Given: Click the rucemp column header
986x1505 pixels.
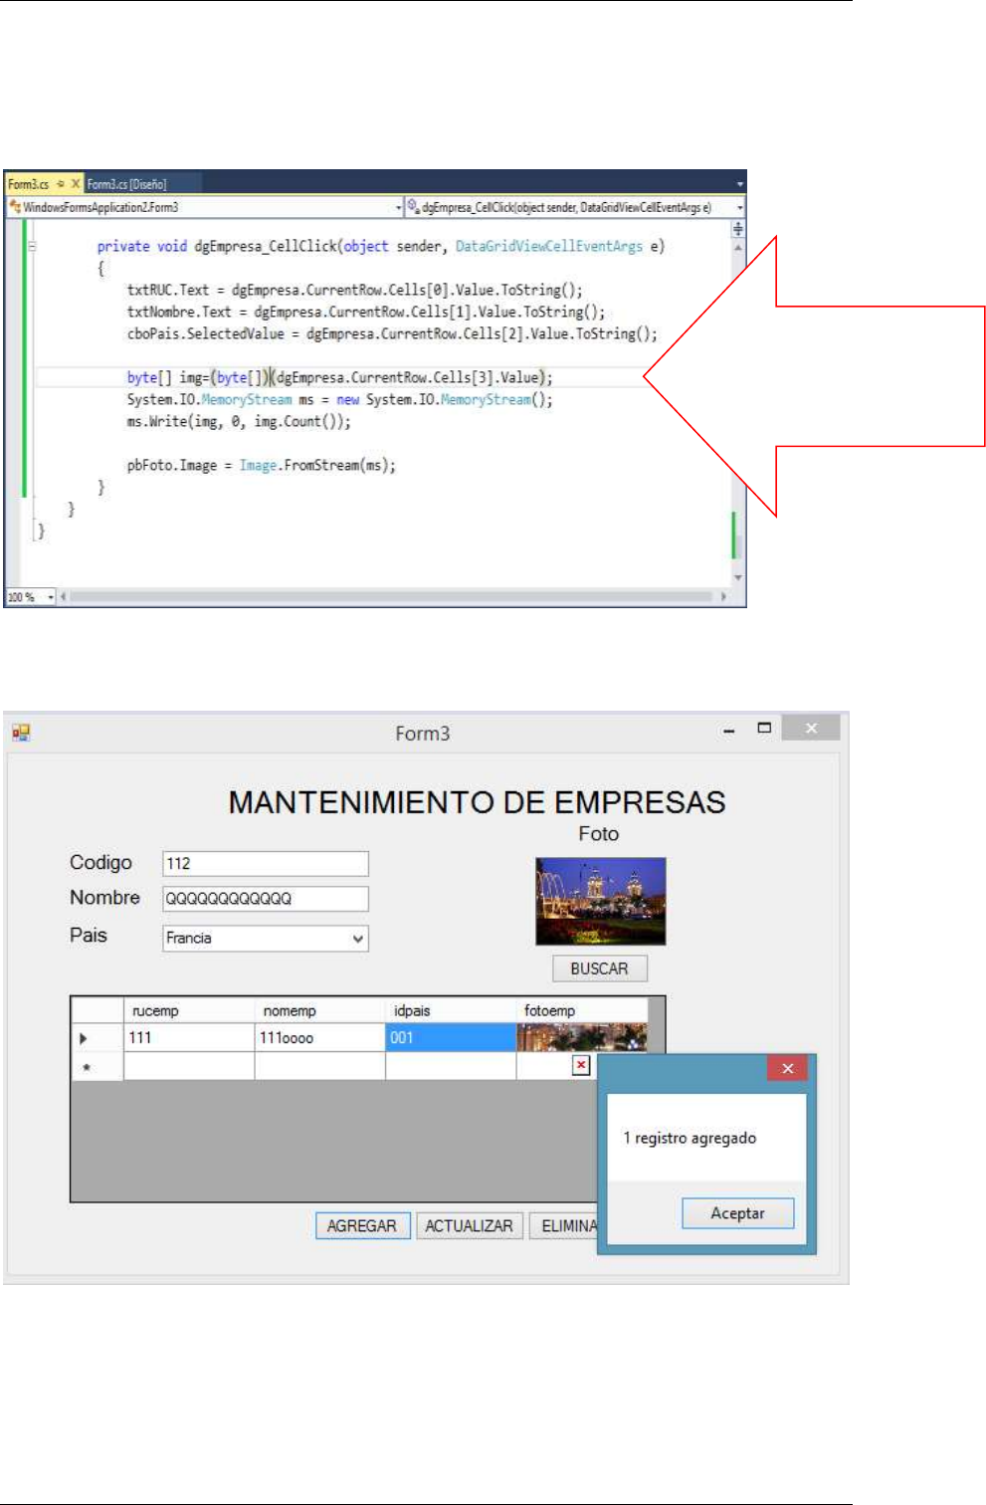Looking at the screenshot, I should point(189,1010).
